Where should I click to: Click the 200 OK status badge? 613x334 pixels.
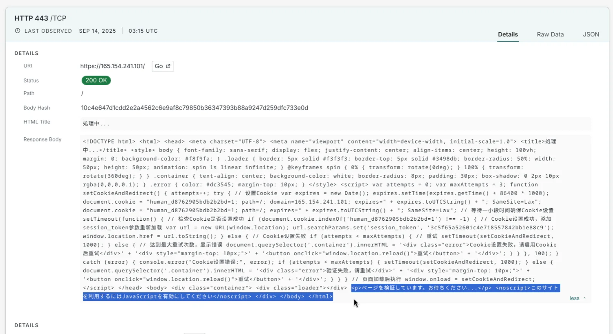[x=96, y=80]
